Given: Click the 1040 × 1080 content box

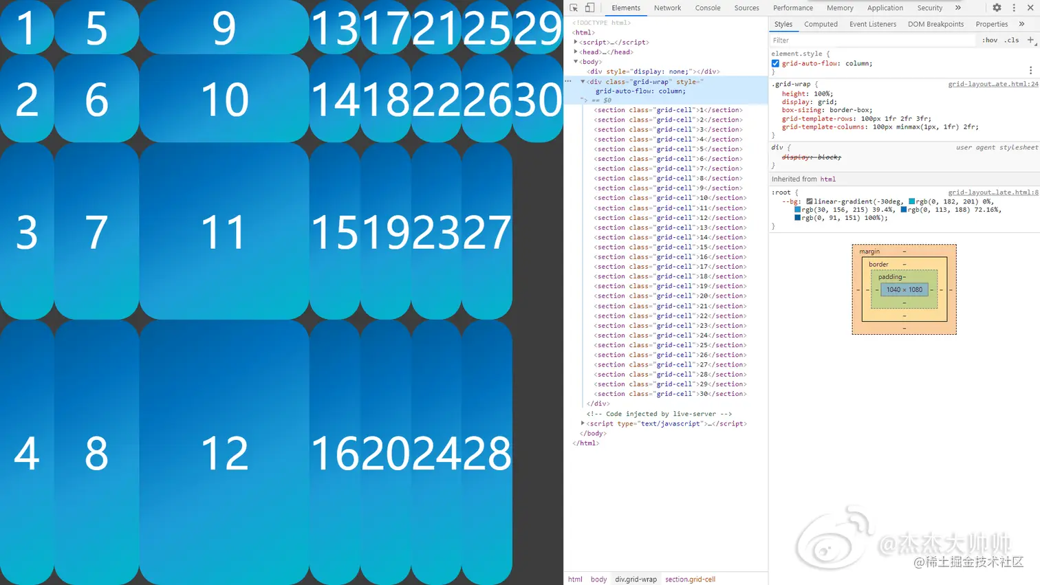Looking at the screenshot, I should coord(904,289).
